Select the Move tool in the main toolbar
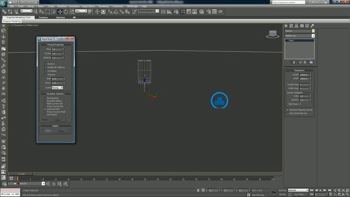This screenshot has height=197, width=350. 60,11
